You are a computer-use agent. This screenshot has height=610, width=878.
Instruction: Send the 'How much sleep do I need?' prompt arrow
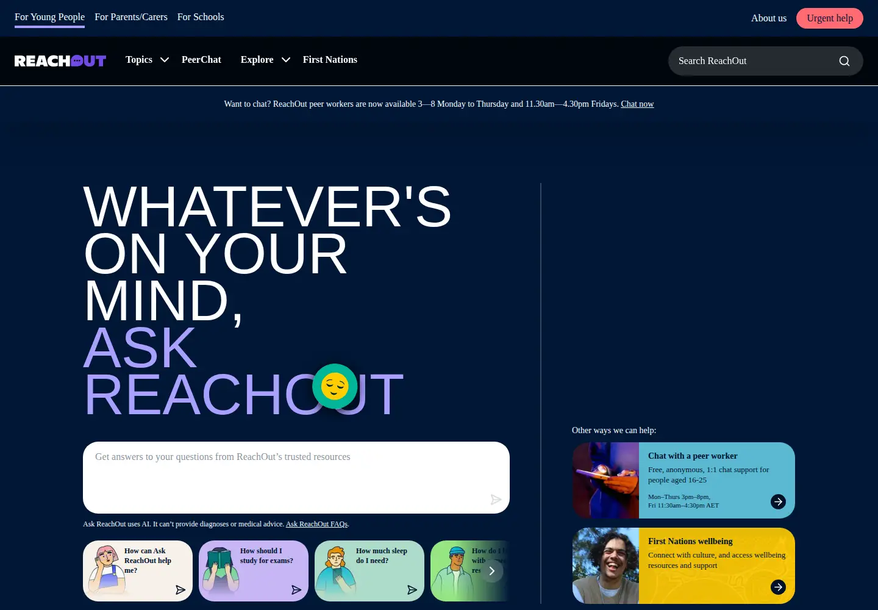(412, 590)
